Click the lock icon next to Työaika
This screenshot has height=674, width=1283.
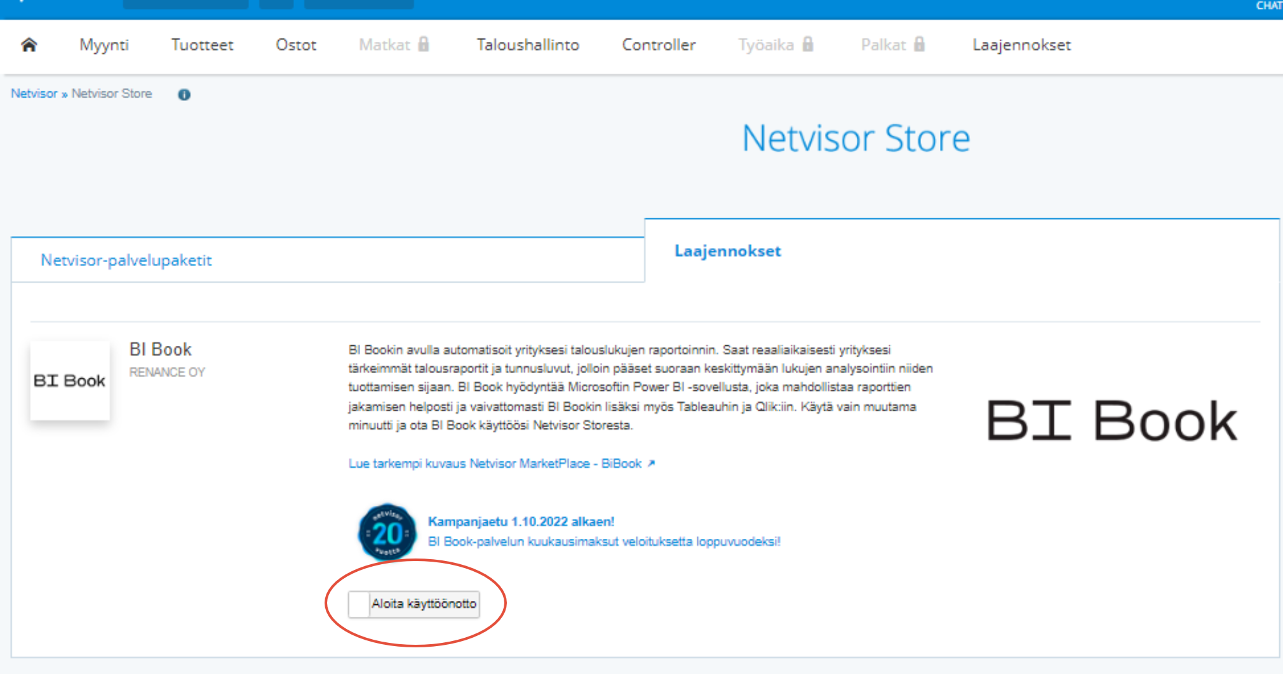tap(808, 44)
